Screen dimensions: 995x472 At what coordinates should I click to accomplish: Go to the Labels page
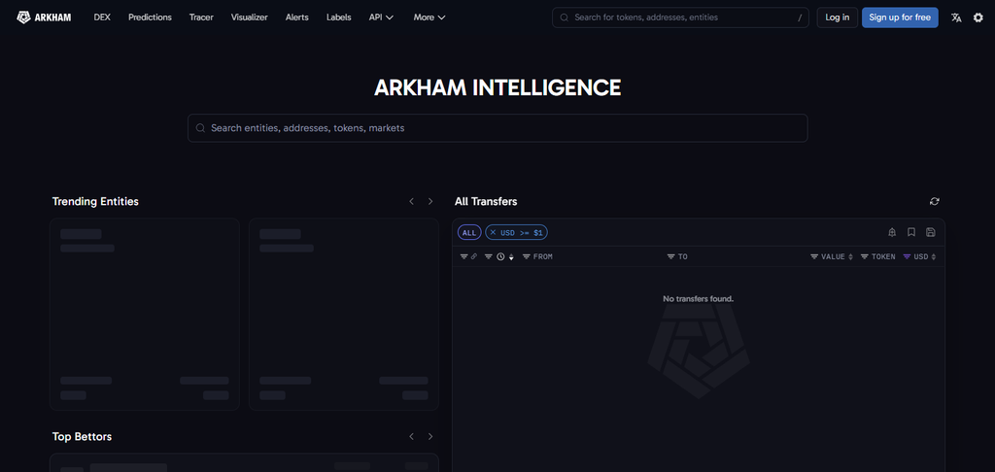pos(339,17)
